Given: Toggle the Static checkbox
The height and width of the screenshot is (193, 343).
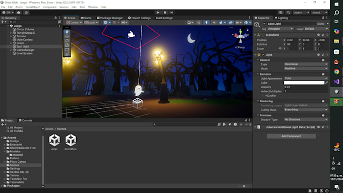Looking at the screenshot, I should [x=315, y=24].
